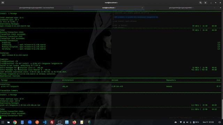
Task: Open Visual Studio Code from taskbar
Action: coord(45,122)
